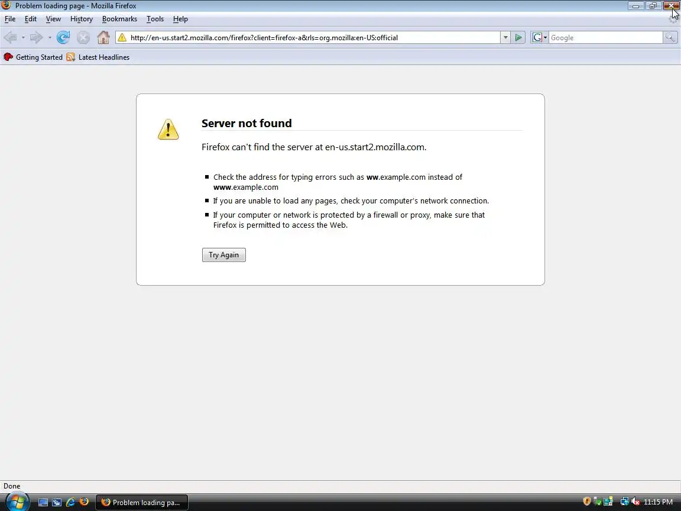Click the network connection tray icon

click(x=624, y=502)
